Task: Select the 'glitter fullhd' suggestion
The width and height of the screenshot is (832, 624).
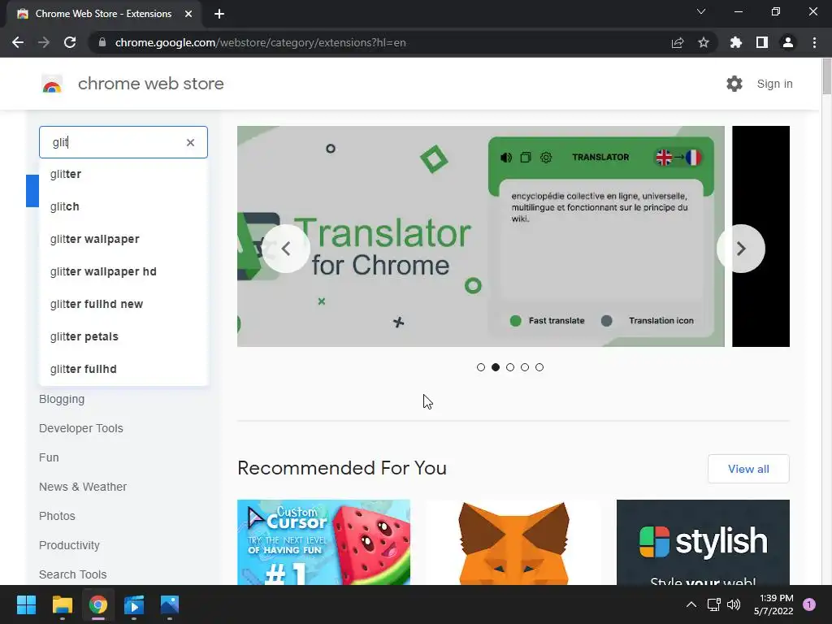Action: click(x=123, y=369)
